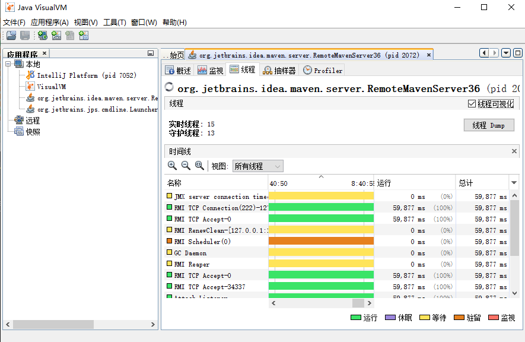
Task: Select the RMI TCP Accept-34337 thread row
Action: pos(336,287)
